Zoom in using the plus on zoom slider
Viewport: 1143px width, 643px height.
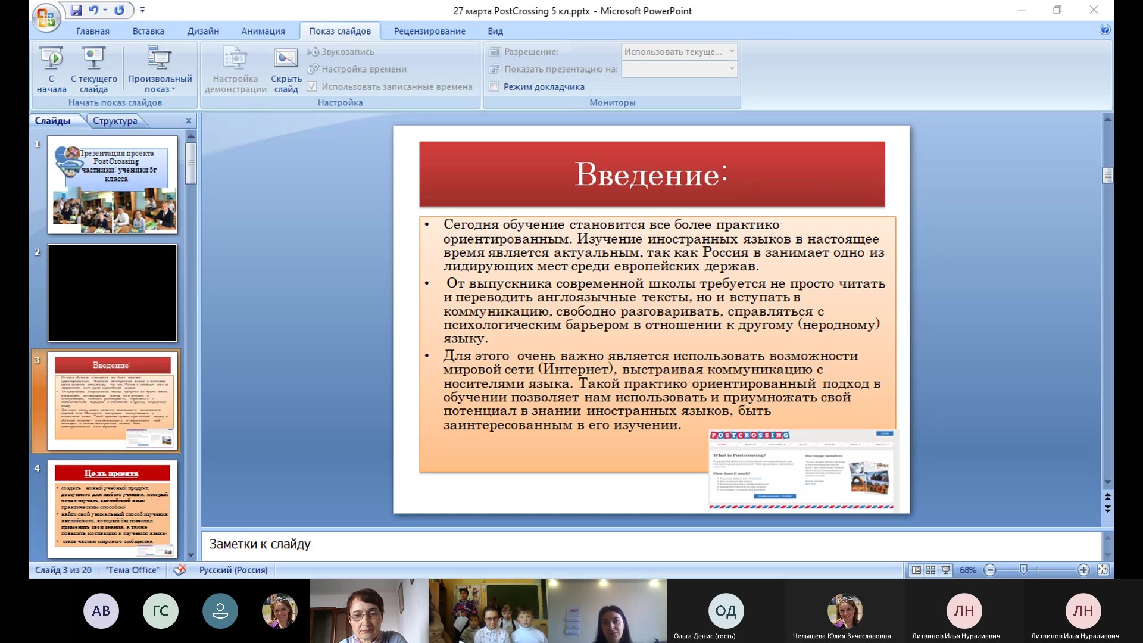pyautogui.click(x=1082, y=570)
